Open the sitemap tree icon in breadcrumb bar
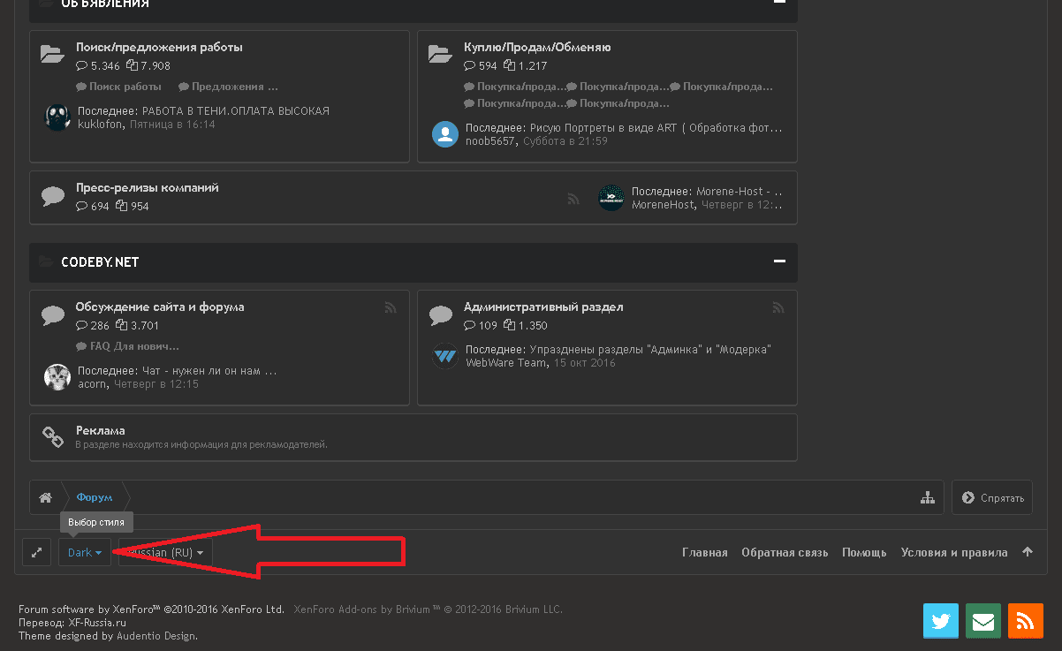 pos(927,497)
